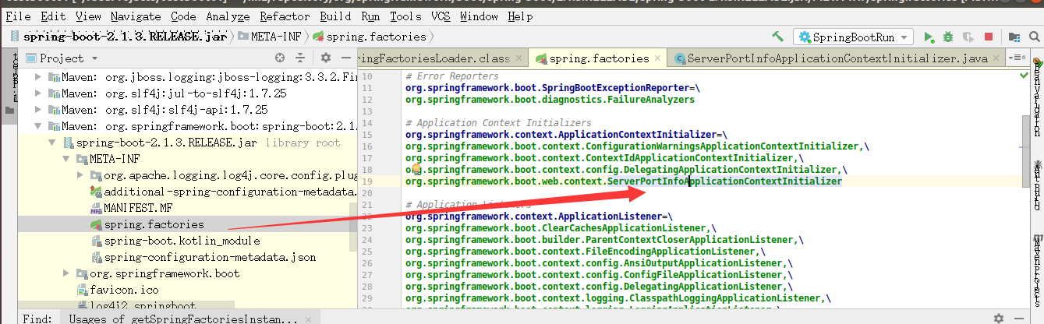The width and height of the screenshot is (1044, 324).
Task: Open the Ant Build side tool window
Action: (1037, 185)
